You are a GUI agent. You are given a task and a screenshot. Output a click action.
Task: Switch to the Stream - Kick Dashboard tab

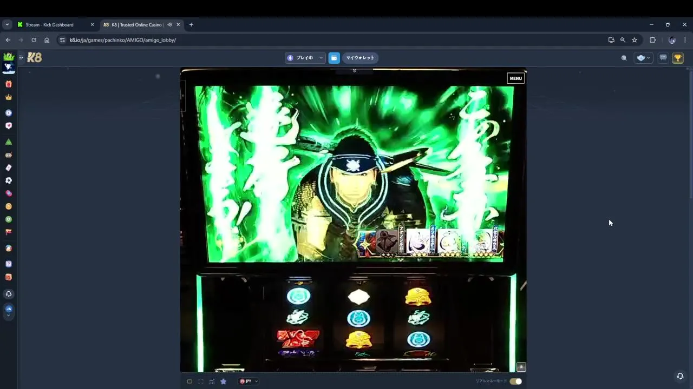tap(56, 24)
